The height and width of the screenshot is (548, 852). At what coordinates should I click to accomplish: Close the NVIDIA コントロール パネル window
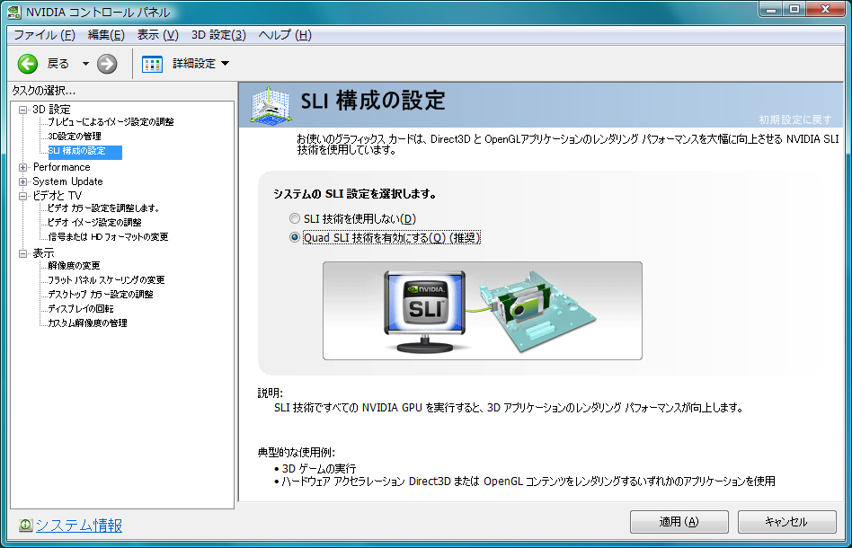pyautogui.click(x=825, y=9)
